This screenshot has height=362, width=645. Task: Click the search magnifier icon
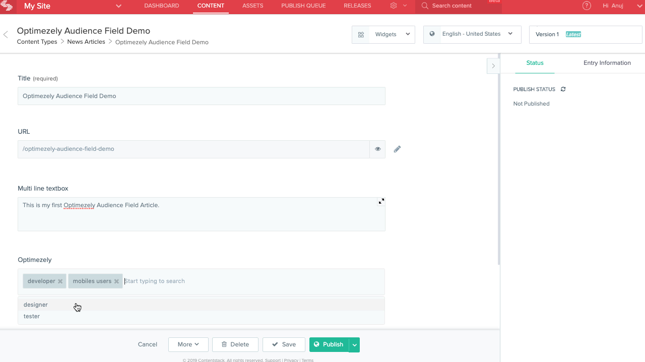(x=425, y=6)
